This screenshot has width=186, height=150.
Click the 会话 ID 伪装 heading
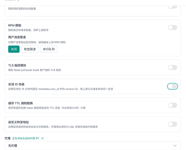point(16,84)
